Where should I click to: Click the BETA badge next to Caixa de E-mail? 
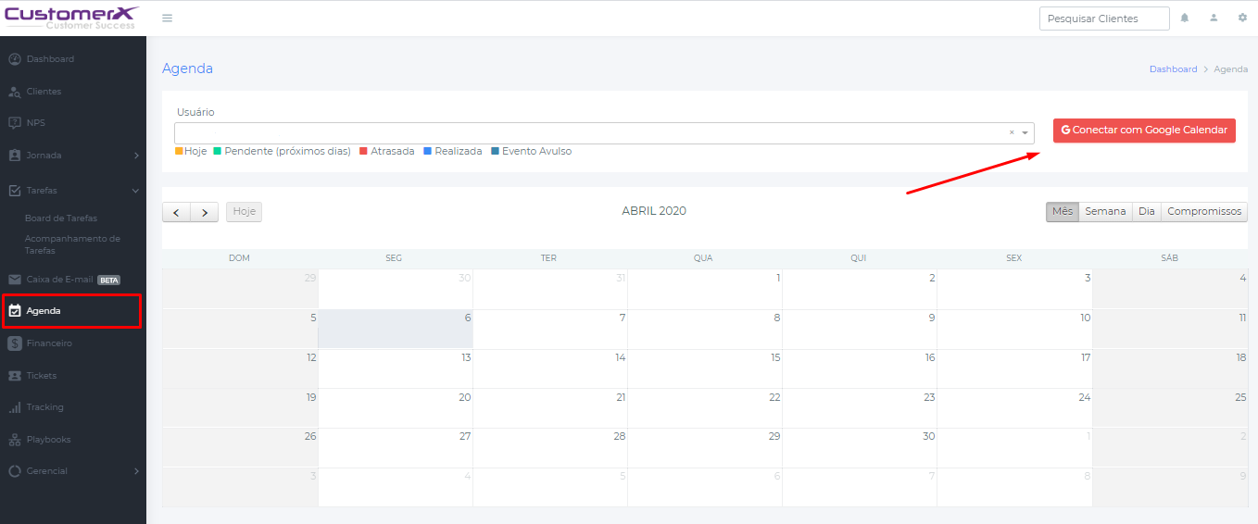[x=109, y=280]
